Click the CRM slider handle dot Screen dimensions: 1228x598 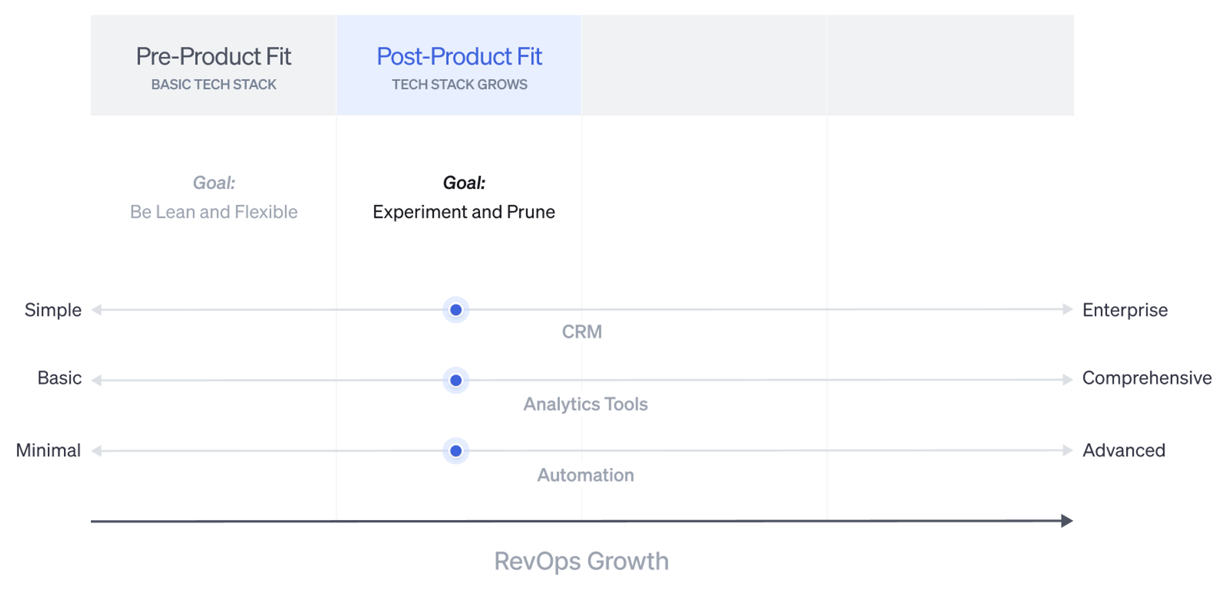456,310
